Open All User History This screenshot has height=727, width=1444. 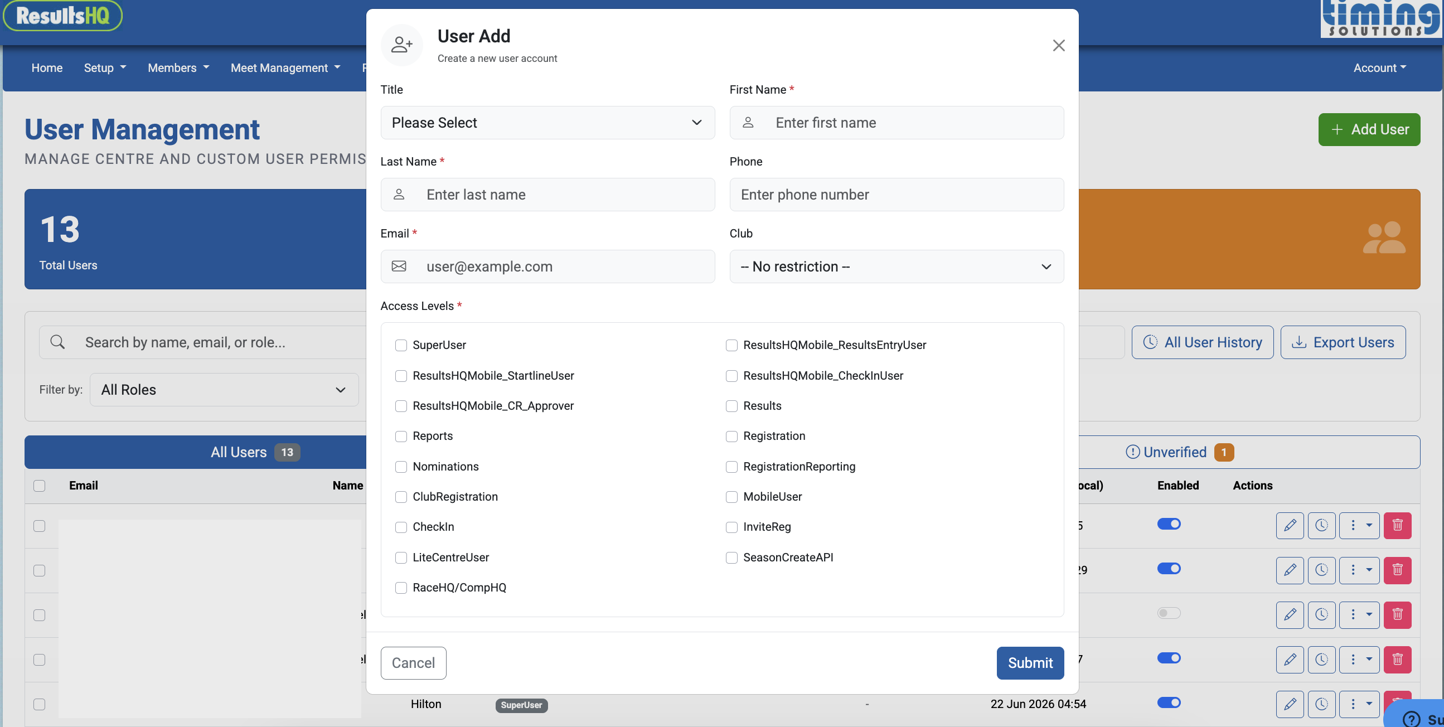(x=1203, y=342)
